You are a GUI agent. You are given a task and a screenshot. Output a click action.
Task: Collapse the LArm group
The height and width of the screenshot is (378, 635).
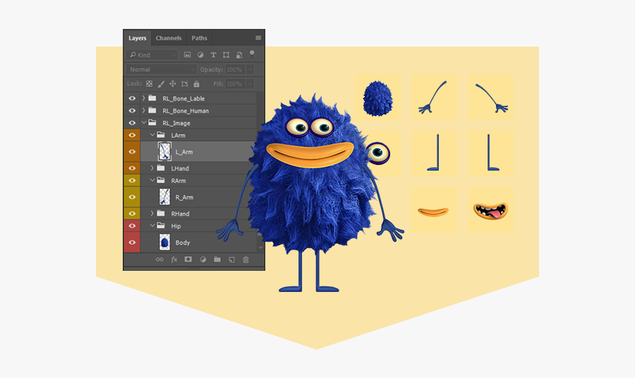click(x=152, y=135)
